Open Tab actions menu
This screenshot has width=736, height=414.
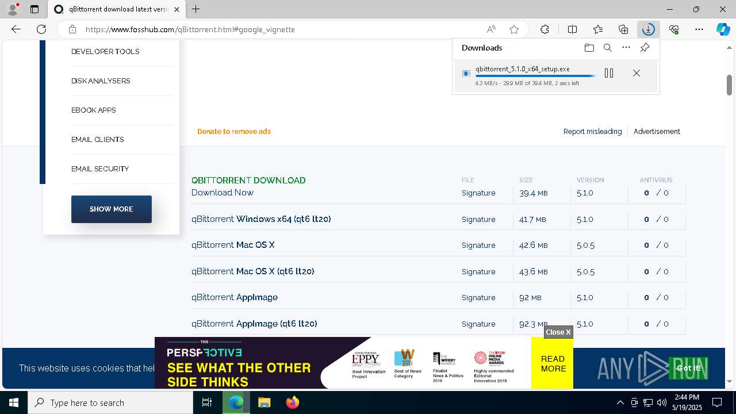tap(34, 9)
